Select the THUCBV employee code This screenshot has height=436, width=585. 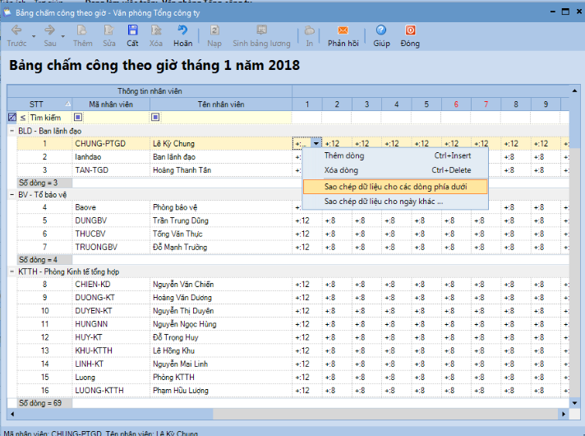pos(111,234)
